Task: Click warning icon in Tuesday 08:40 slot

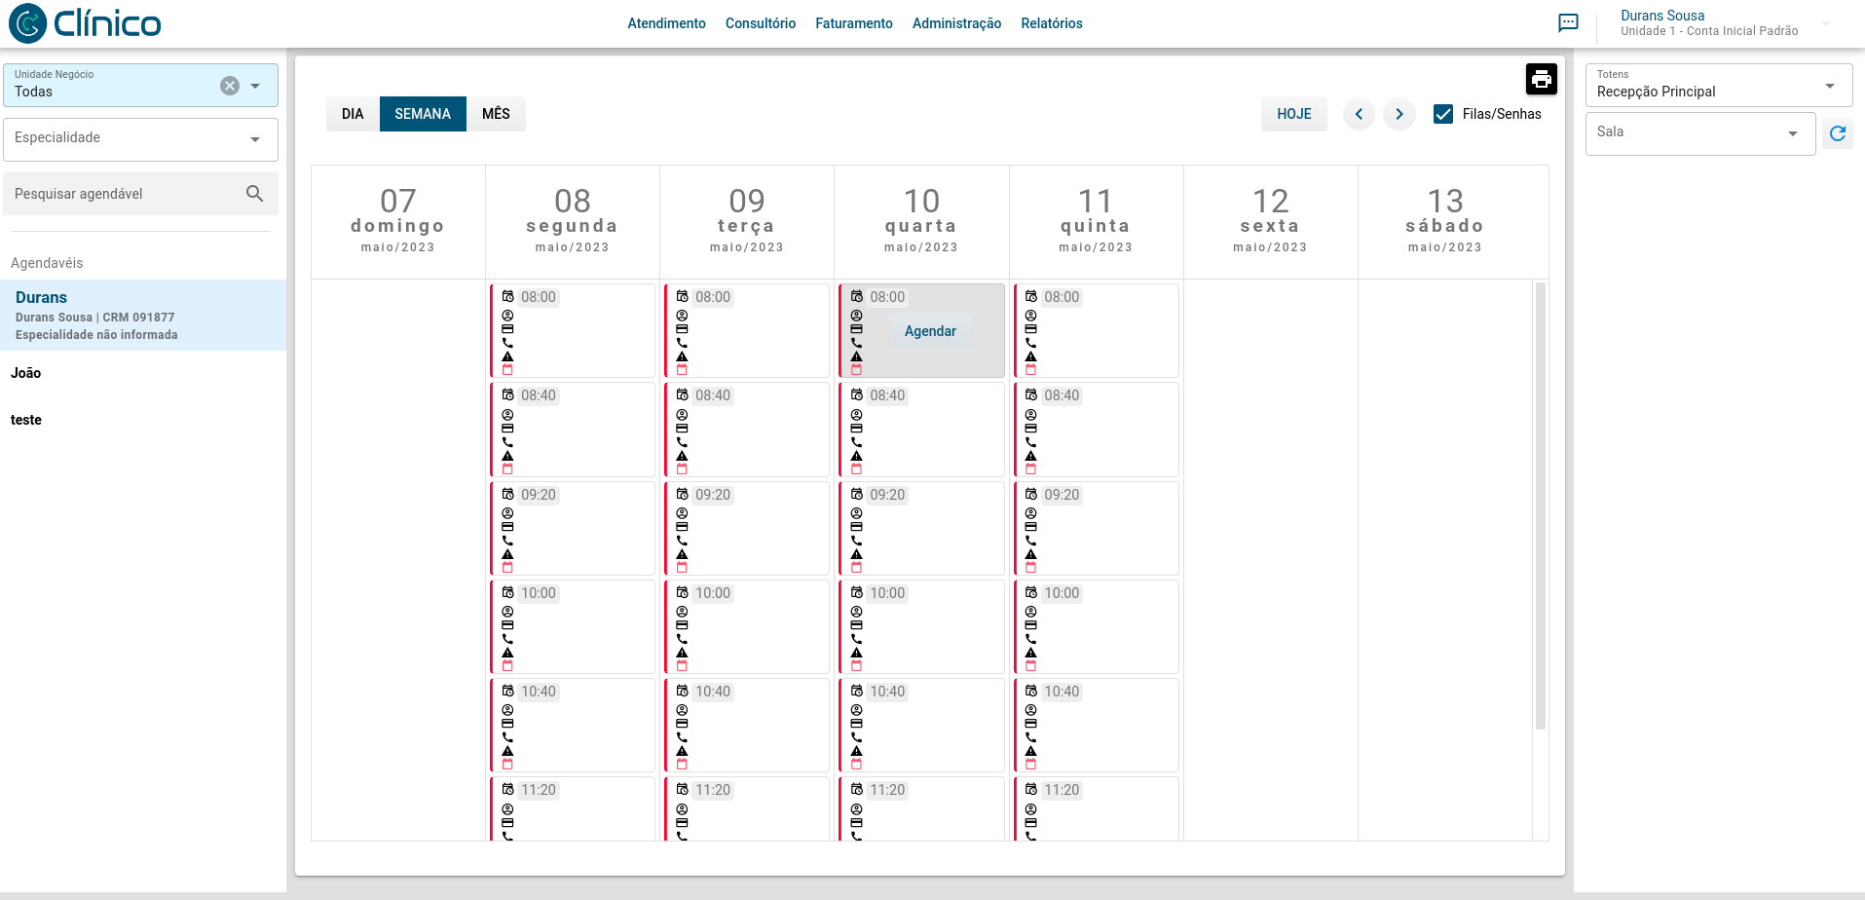Action: [682, 456]
